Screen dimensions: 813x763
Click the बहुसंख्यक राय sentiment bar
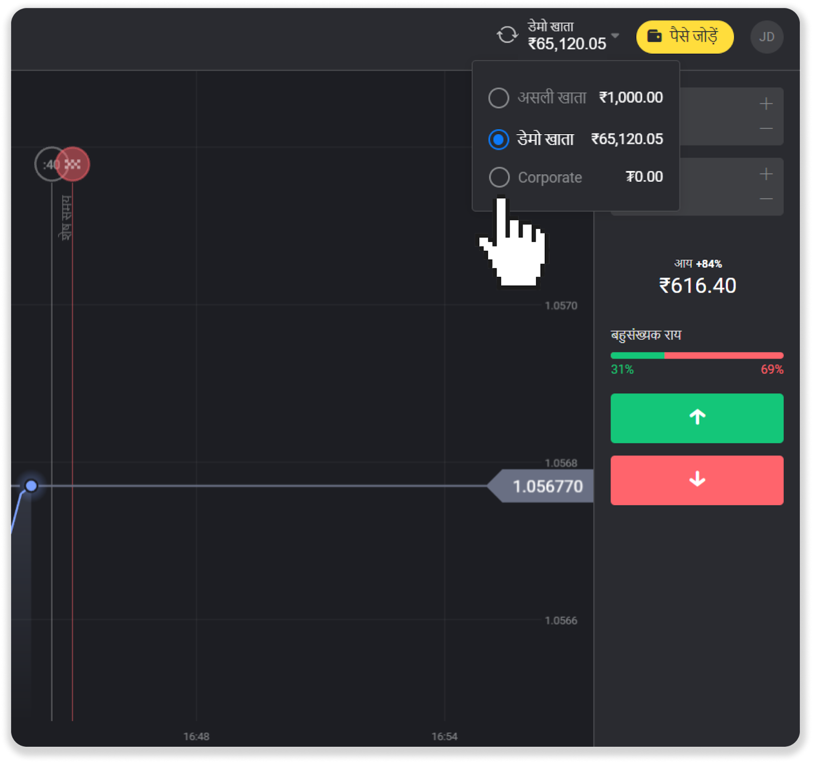click(x=697, y=356)
